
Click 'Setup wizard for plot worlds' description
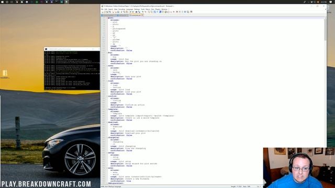point(141,163)
